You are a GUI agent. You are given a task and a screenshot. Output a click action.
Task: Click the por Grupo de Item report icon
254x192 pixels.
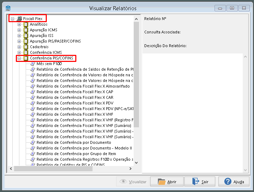(33, 154)
